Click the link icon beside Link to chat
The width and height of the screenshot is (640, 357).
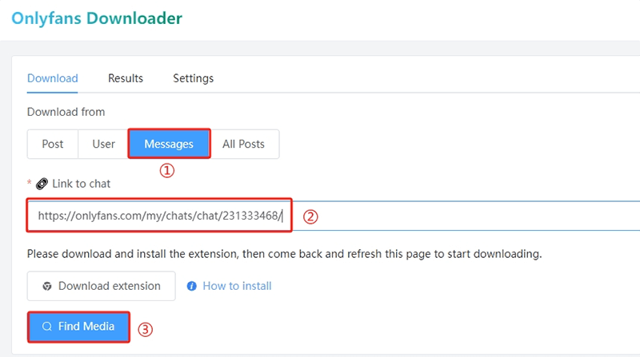coord(42,184)
